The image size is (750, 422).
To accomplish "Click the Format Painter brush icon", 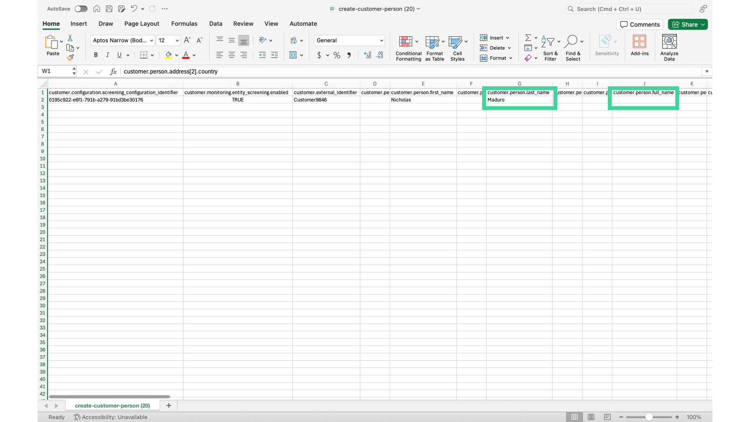I will coord(70,58).
